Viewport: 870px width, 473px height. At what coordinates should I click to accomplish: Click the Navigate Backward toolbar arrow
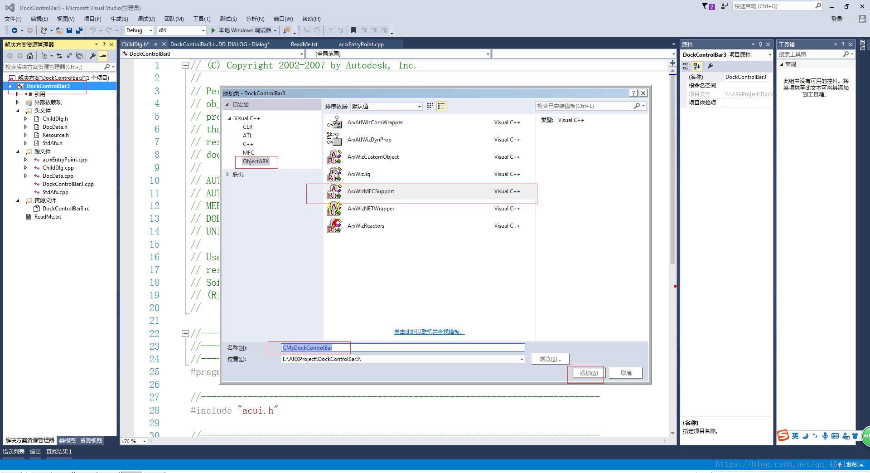pos(14,30)
